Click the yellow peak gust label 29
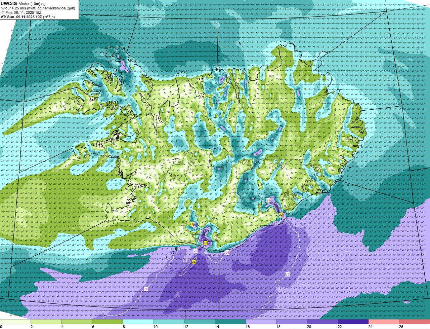This screenshot has width=430, height=329. click(191, 224)
